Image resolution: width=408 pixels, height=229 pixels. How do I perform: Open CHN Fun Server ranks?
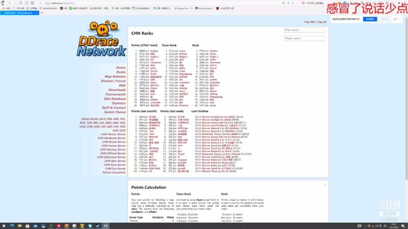pyautogui.click(x=115, y=168)
